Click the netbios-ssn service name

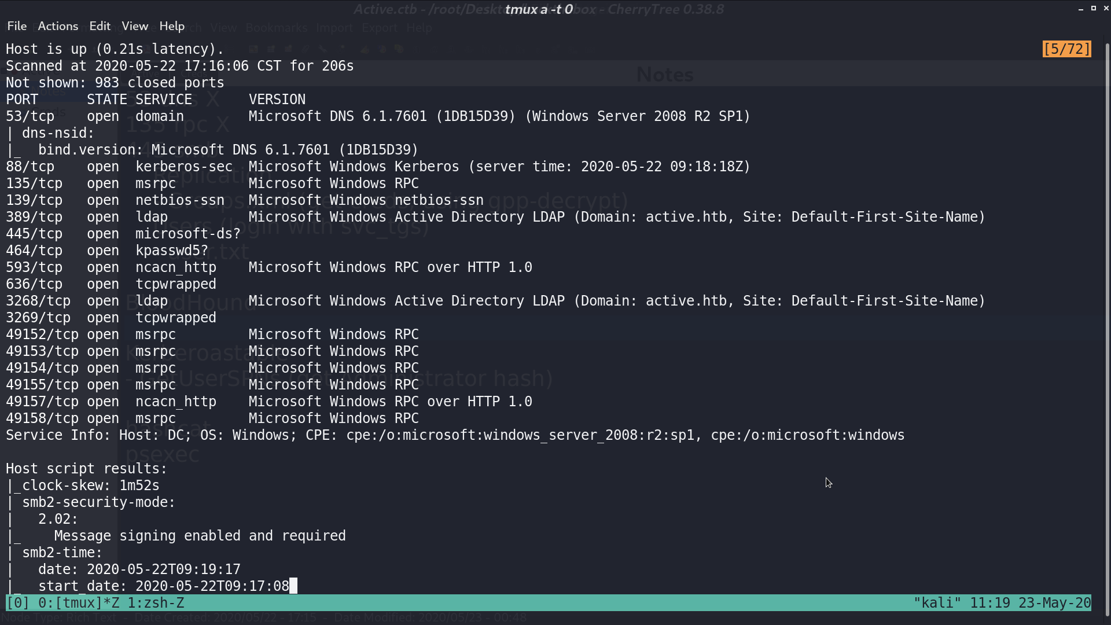coord(180,200)
